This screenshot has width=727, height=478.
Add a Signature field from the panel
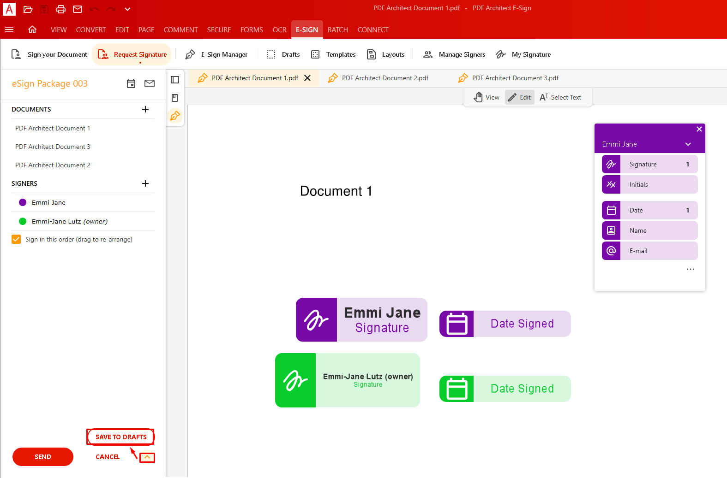point(650,164)
